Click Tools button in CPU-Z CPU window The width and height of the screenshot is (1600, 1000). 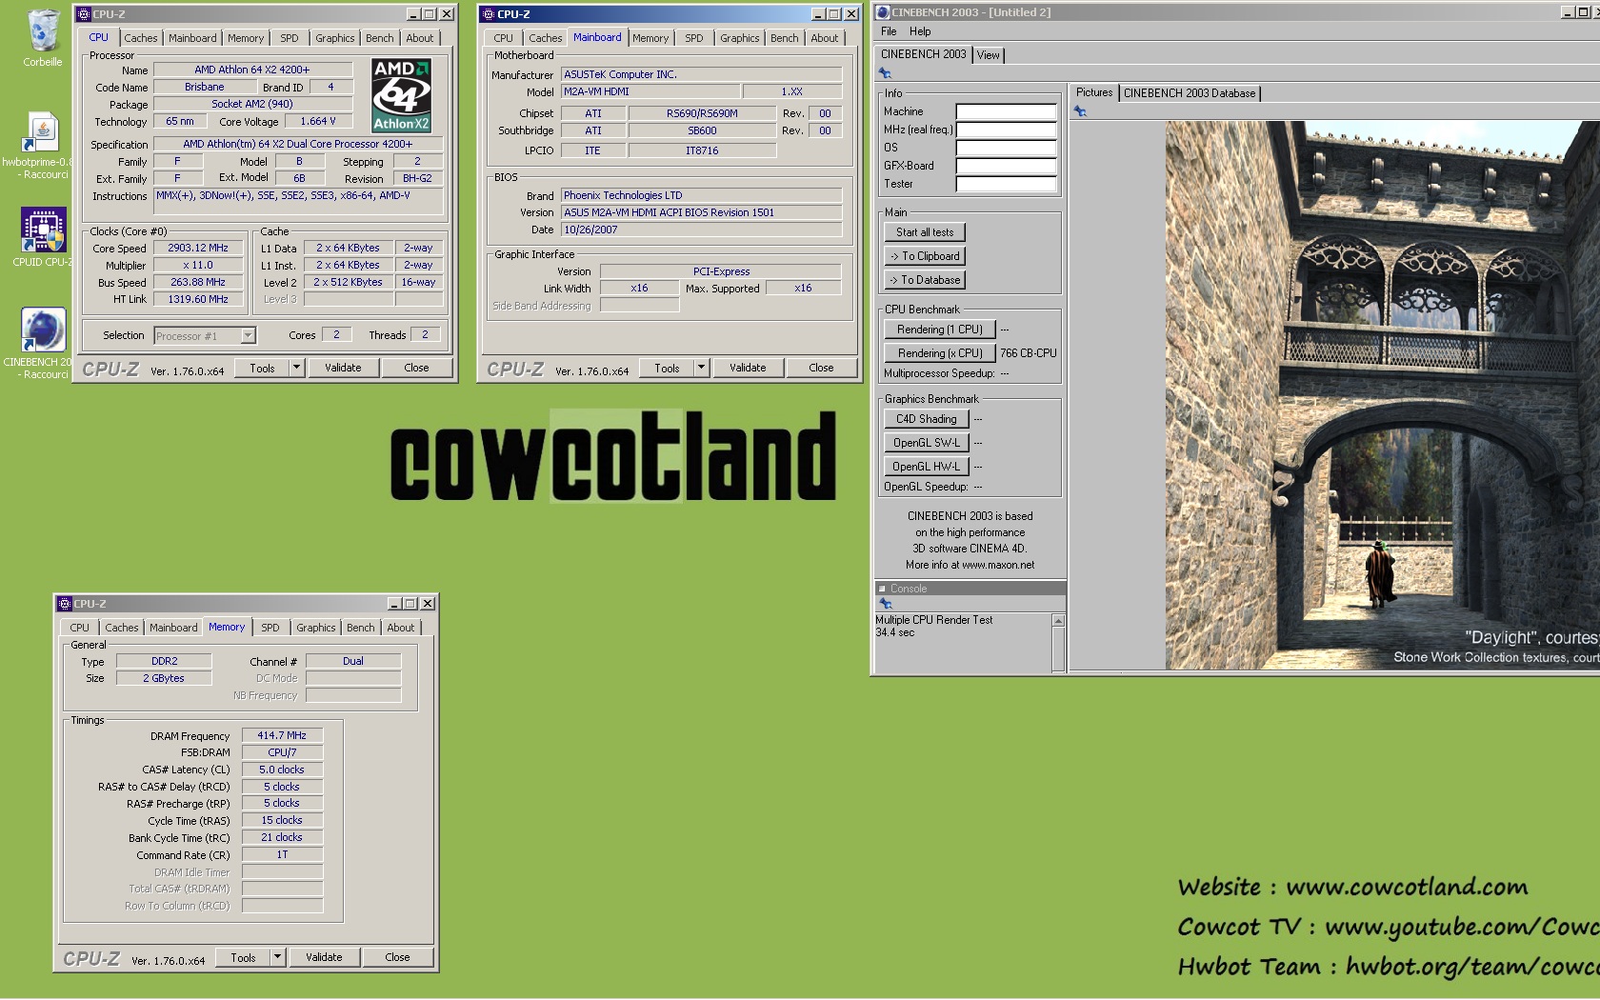262,368
